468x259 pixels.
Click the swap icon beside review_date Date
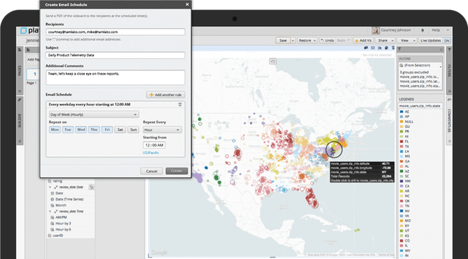[x=92, y=187]
